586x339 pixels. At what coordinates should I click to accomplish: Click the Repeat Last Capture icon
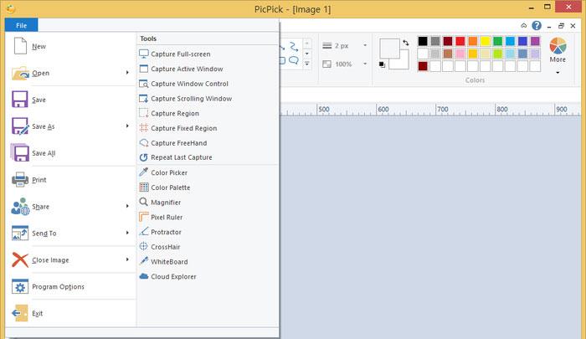pyautogui.click(x=143, y=157)
